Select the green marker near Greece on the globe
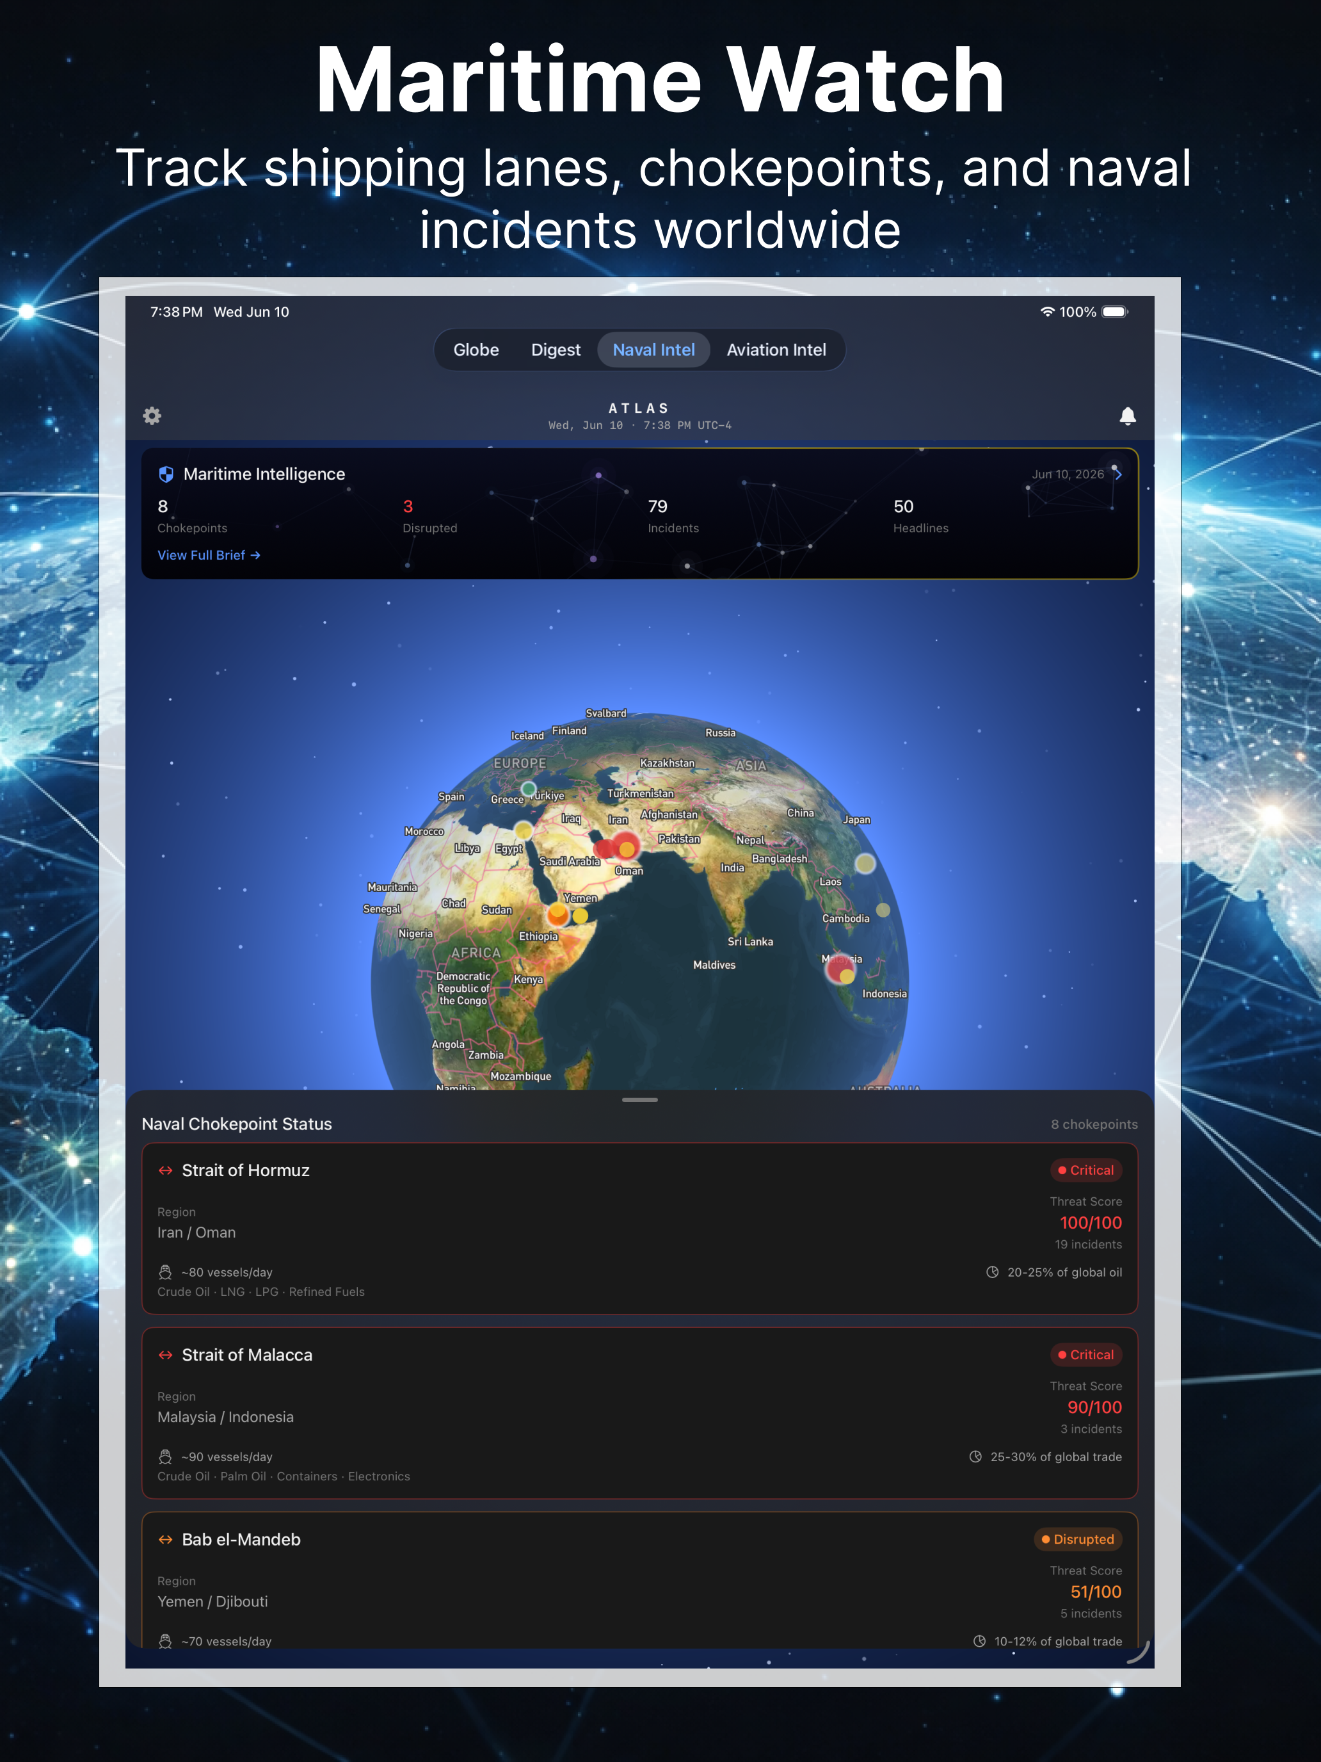 click(x=528, y=789)
